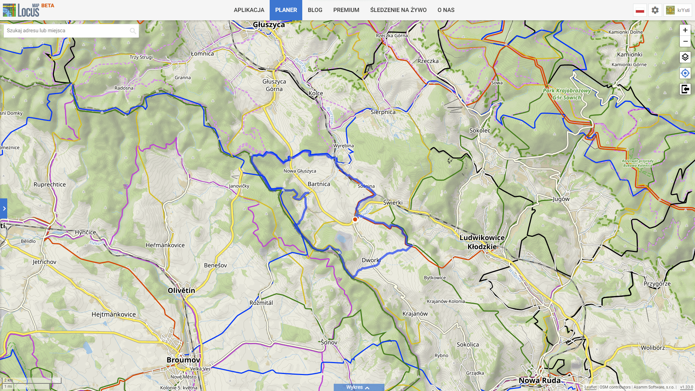Open the krYsti user account menu

coord(678,10)
